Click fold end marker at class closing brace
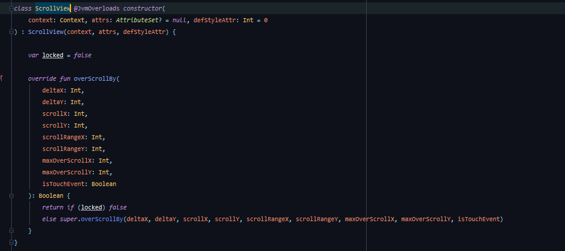Screen dimensions: 565x251 12,243
